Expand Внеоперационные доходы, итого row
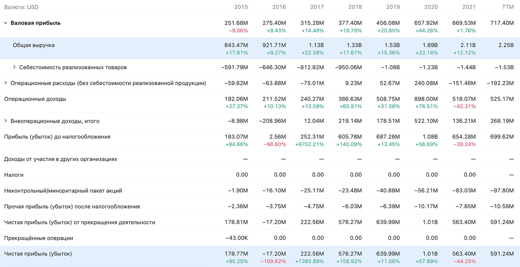The height and width of the screenshot is (267, 520). tap(6, 121)
